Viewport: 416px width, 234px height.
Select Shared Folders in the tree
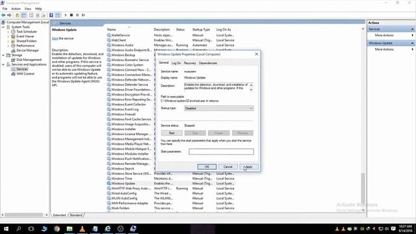point(26,41)
